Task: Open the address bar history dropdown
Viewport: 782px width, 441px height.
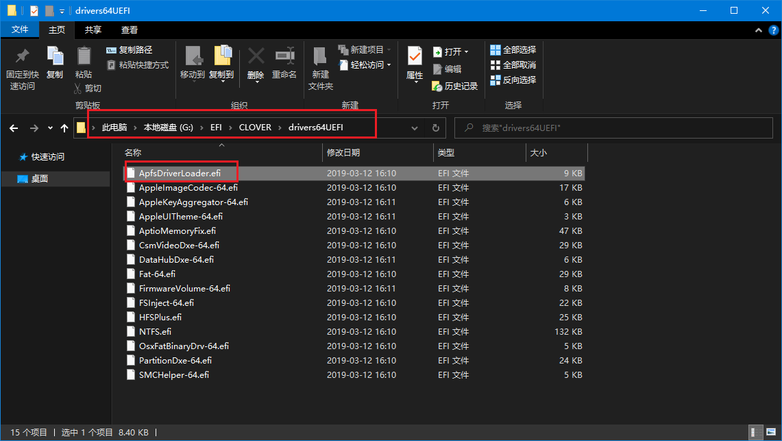Action: pos(415,128)
